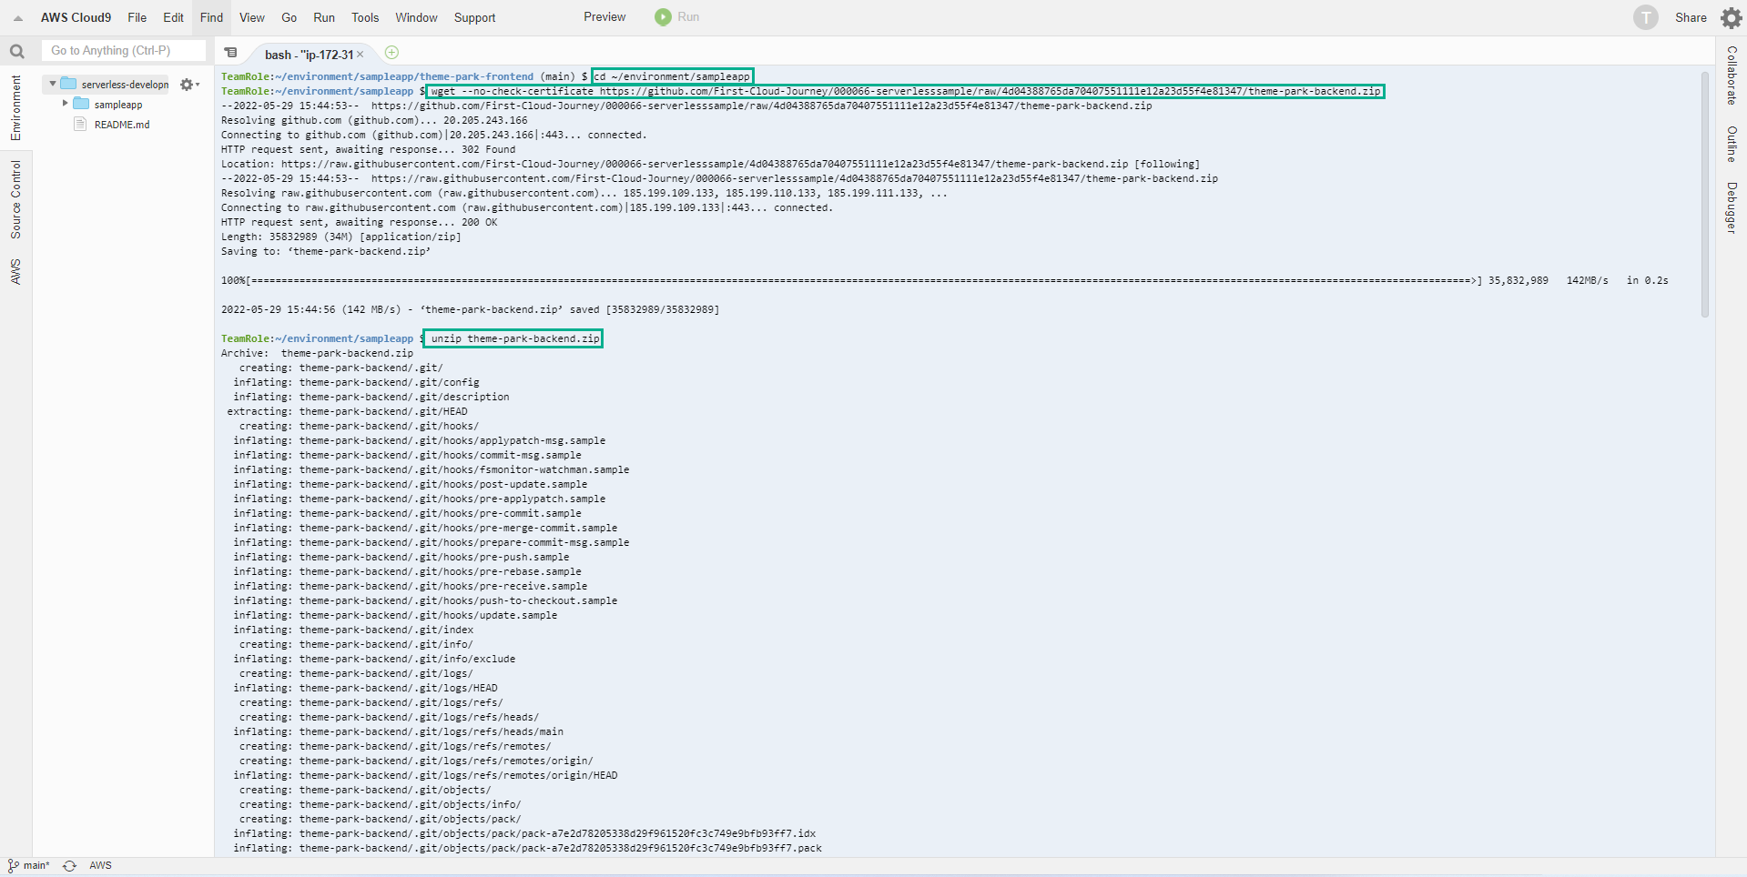Viewport: 1747px width, 877px height.
Task: Open the Edit menu
Action: tap(173, 17)
